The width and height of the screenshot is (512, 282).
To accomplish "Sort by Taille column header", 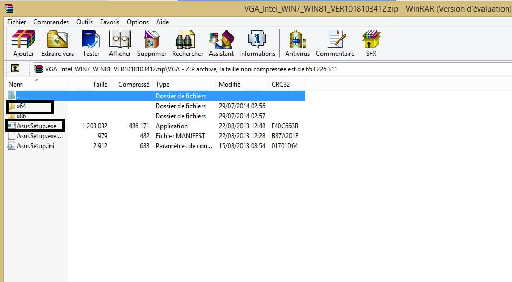I will (89, 85).
